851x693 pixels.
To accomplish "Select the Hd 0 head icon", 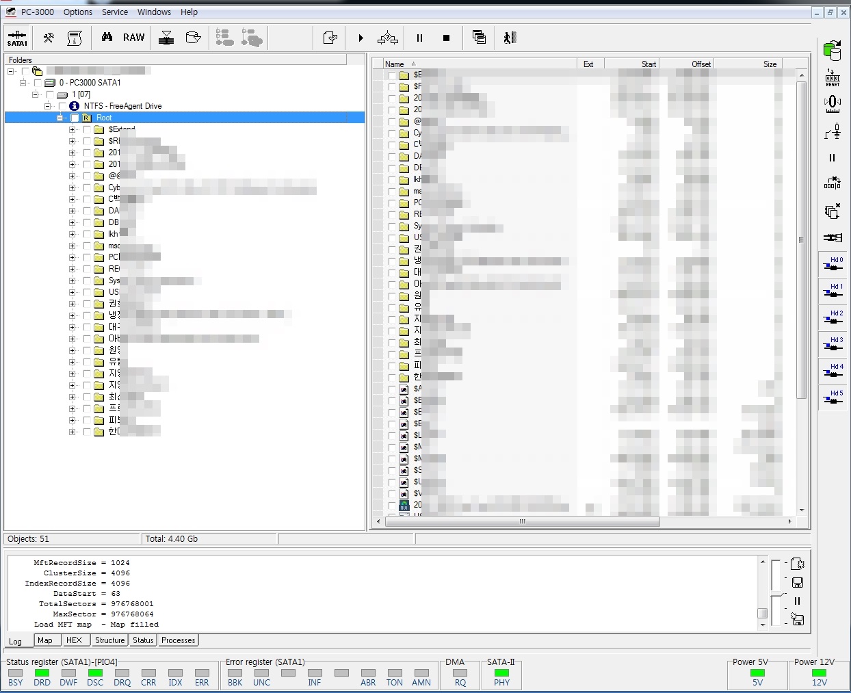I will point(833,264).
